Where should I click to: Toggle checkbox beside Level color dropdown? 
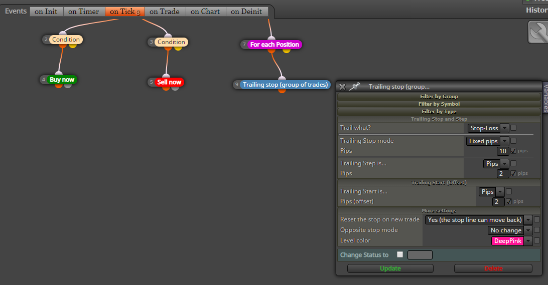(x=537, y=241)
